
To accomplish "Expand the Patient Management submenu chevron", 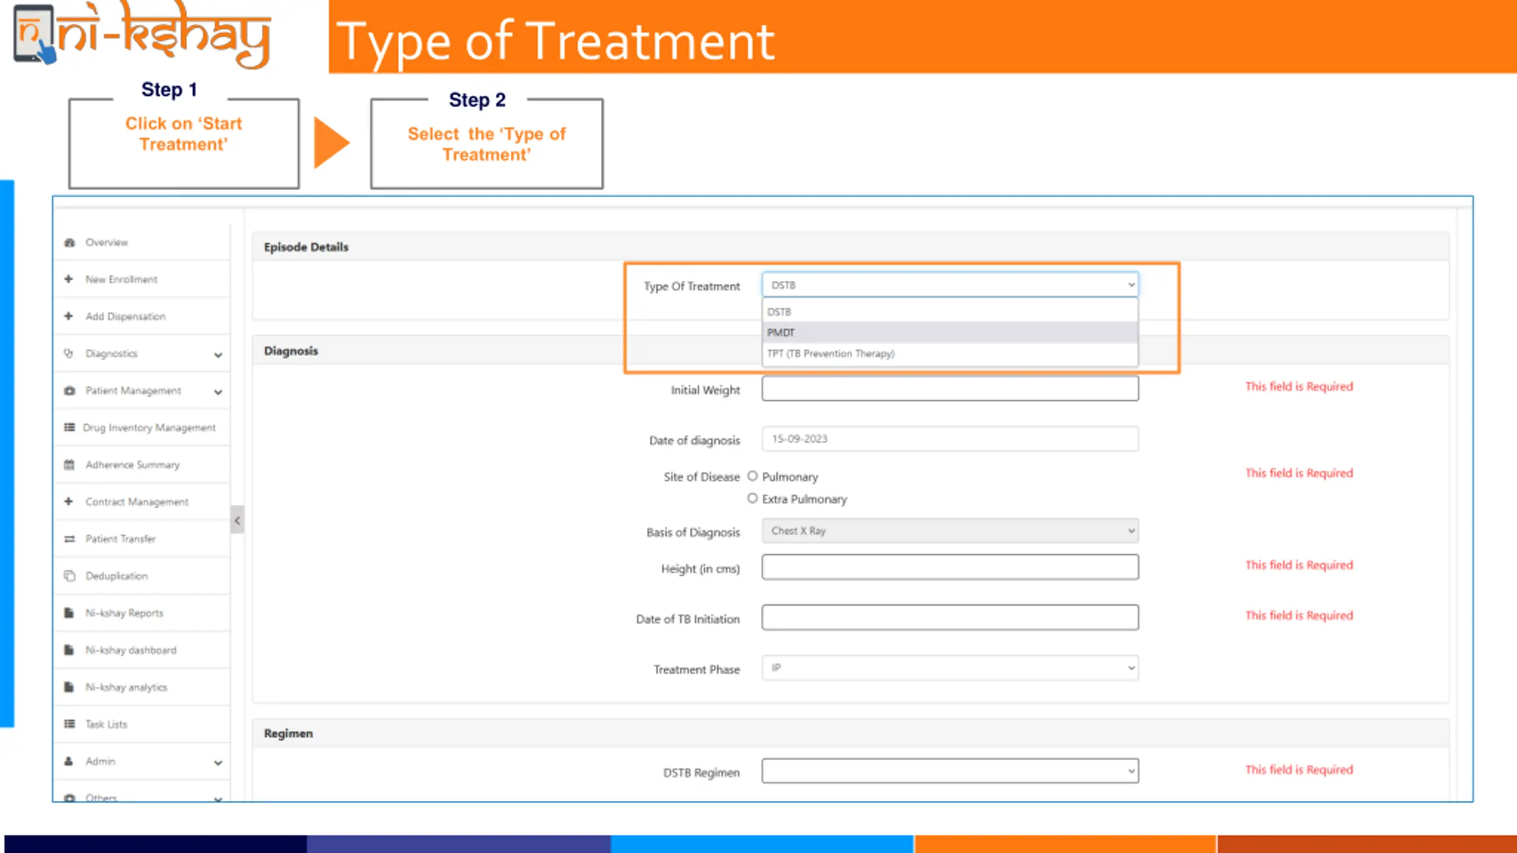I will point(218,392).
